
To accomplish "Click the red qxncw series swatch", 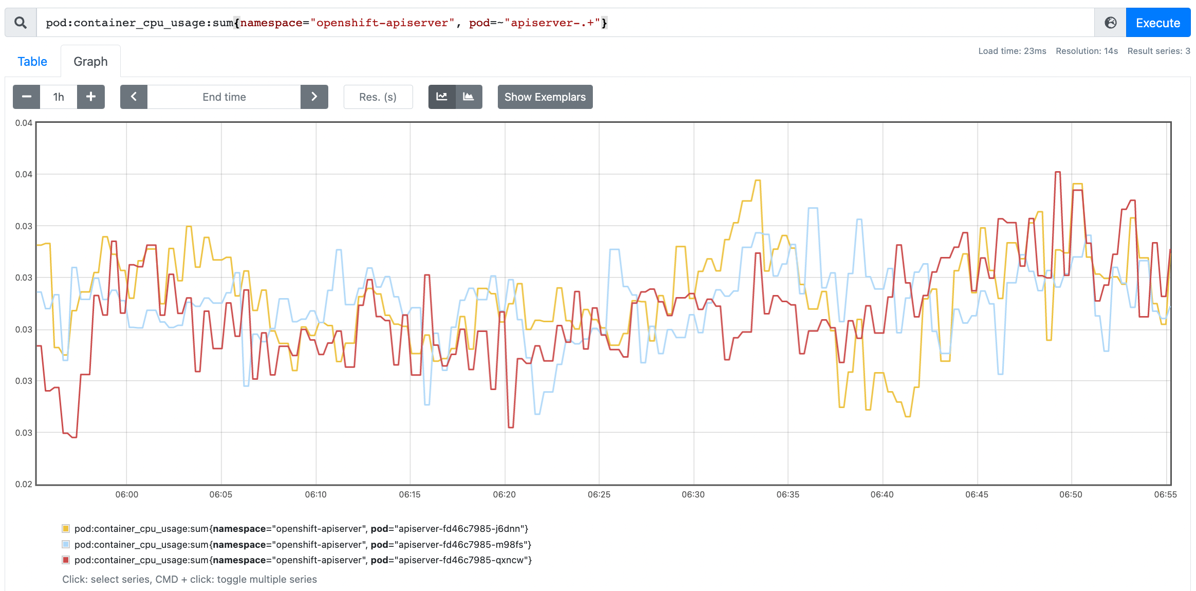I will [x=66, y=560].
